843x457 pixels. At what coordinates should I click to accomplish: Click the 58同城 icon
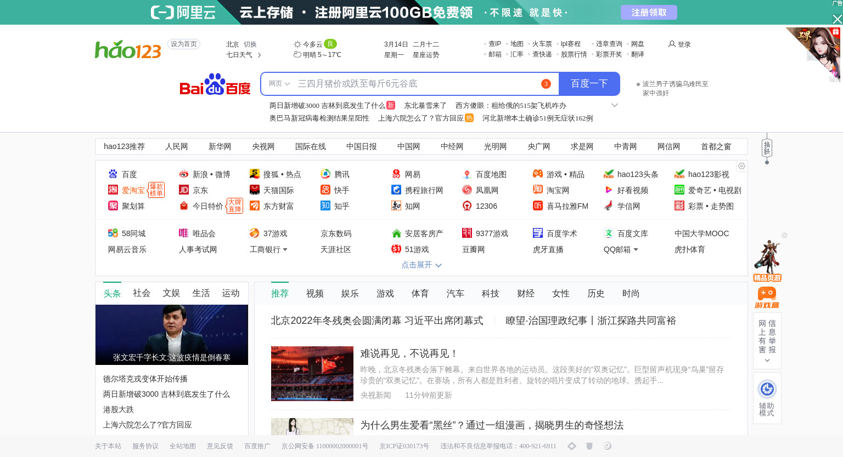113,233
